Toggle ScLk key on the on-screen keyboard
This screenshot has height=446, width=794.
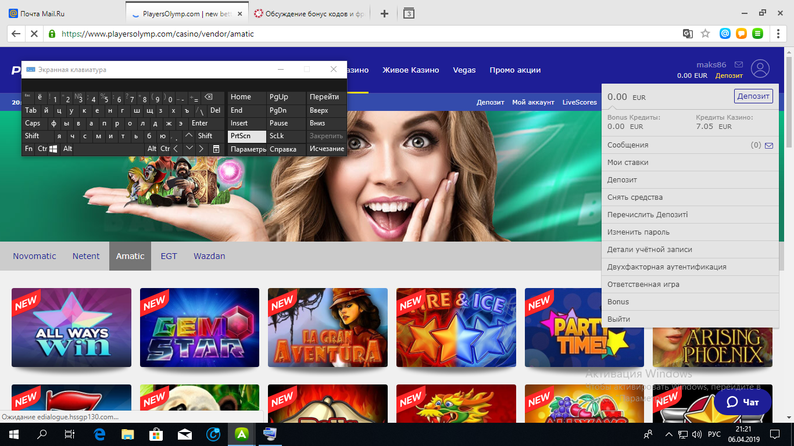coord(277,136)
